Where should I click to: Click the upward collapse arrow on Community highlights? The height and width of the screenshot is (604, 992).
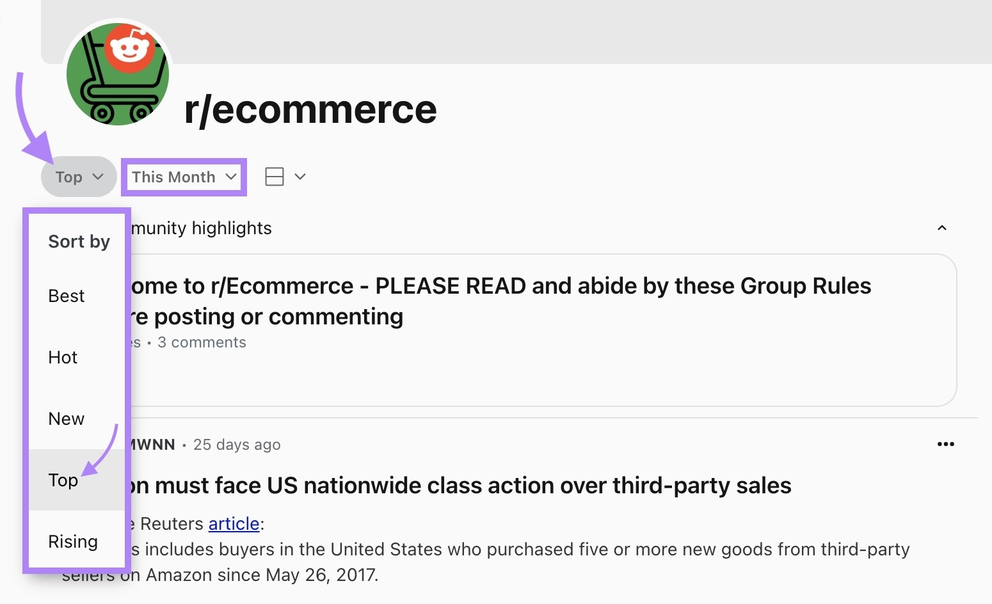click(941, 228)
